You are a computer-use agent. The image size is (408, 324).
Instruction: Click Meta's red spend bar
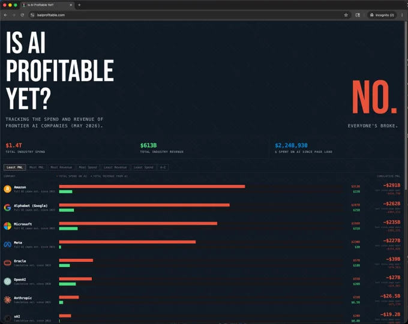(127, 242)
